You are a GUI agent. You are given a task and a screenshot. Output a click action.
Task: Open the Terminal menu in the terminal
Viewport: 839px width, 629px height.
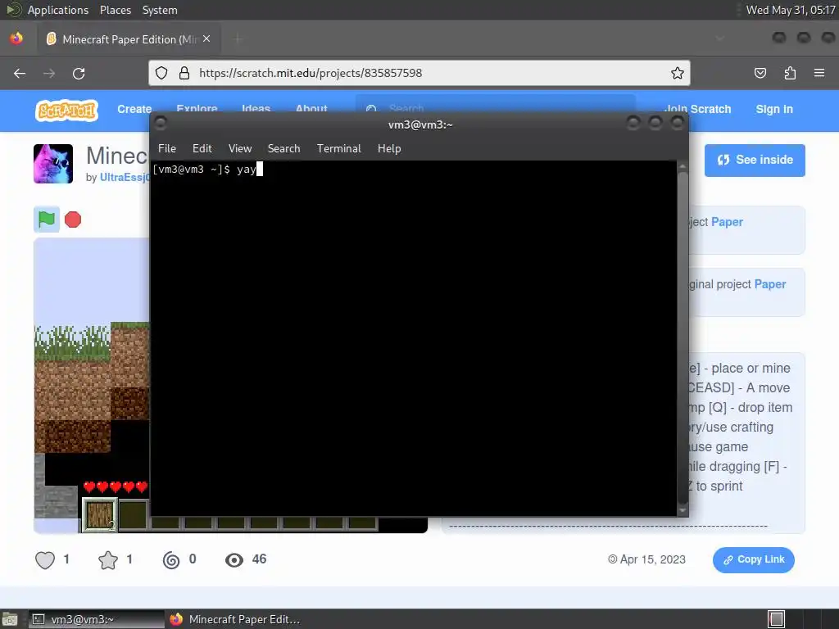click(338, 149)
